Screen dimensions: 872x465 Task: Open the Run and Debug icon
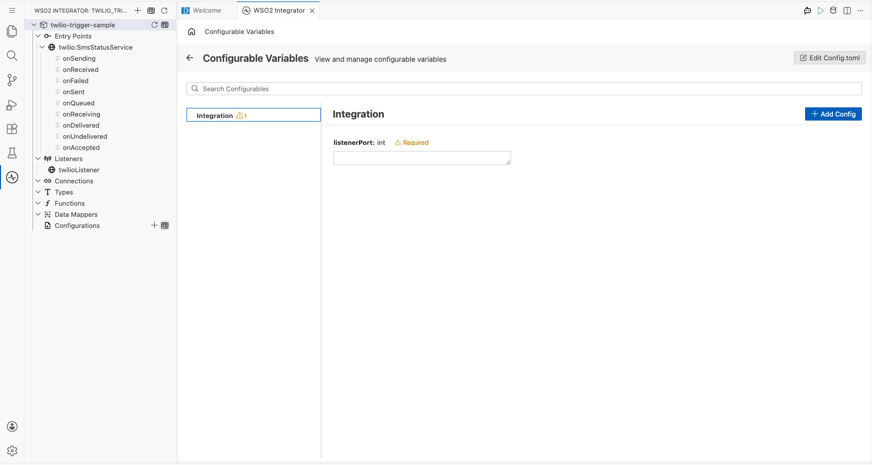12,105
